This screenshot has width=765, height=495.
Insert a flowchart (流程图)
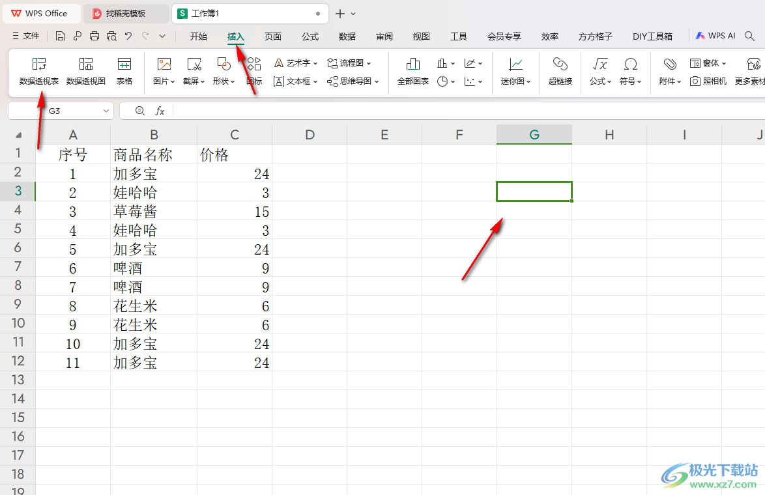(x=349, y=63)
